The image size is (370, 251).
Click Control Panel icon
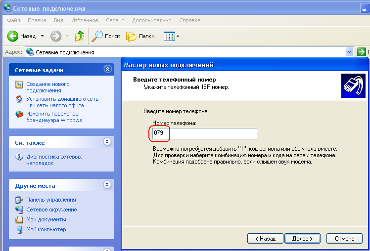pos(19,200)
